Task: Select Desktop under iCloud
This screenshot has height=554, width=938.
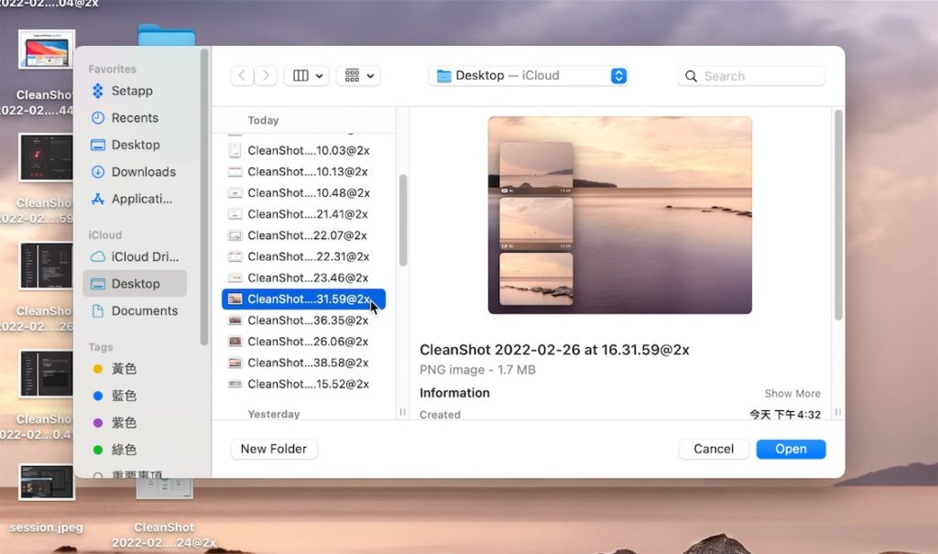Action: (x=135, y=284)
